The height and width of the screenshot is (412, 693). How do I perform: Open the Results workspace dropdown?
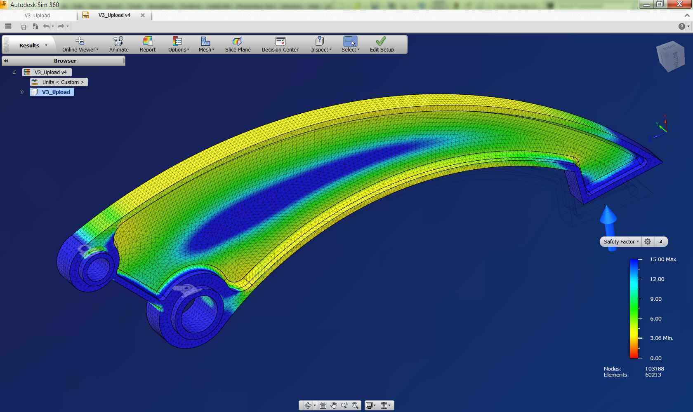tap(33, 45)
